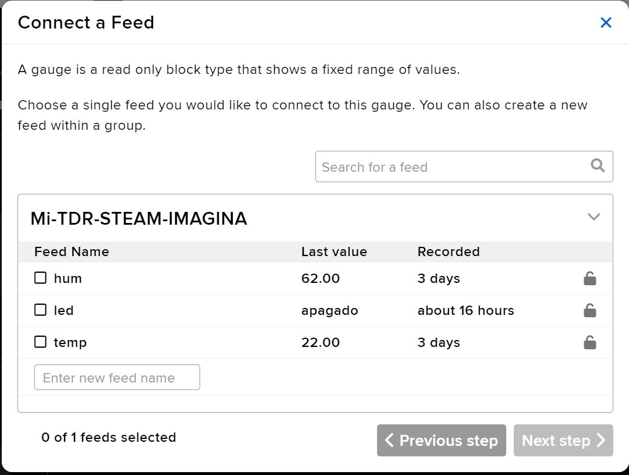Close the Connect a Feed dialog
This screenshot has height=475, width=629.
click(606, 23)
